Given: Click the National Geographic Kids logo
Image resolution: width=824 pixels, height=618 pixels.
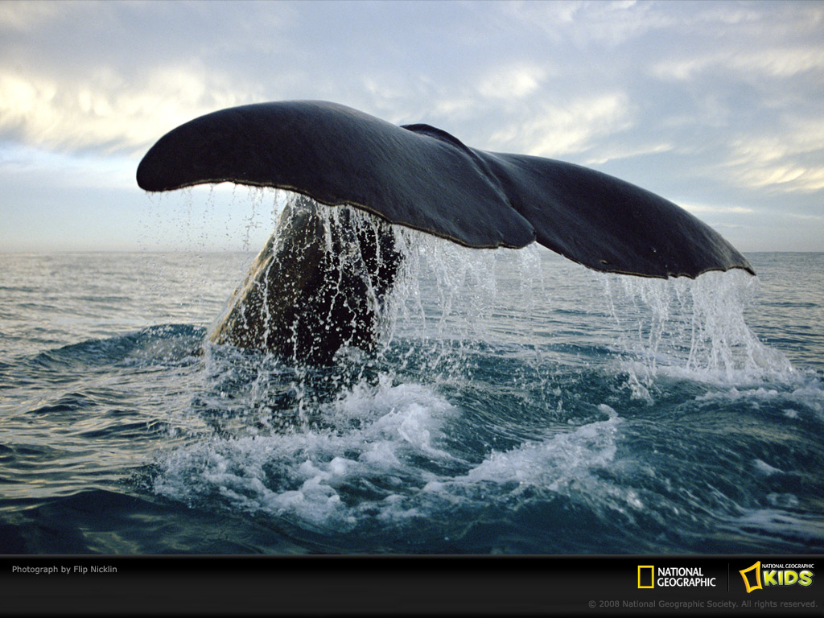Looking at the screenshot, I should (x=777, y=576).
